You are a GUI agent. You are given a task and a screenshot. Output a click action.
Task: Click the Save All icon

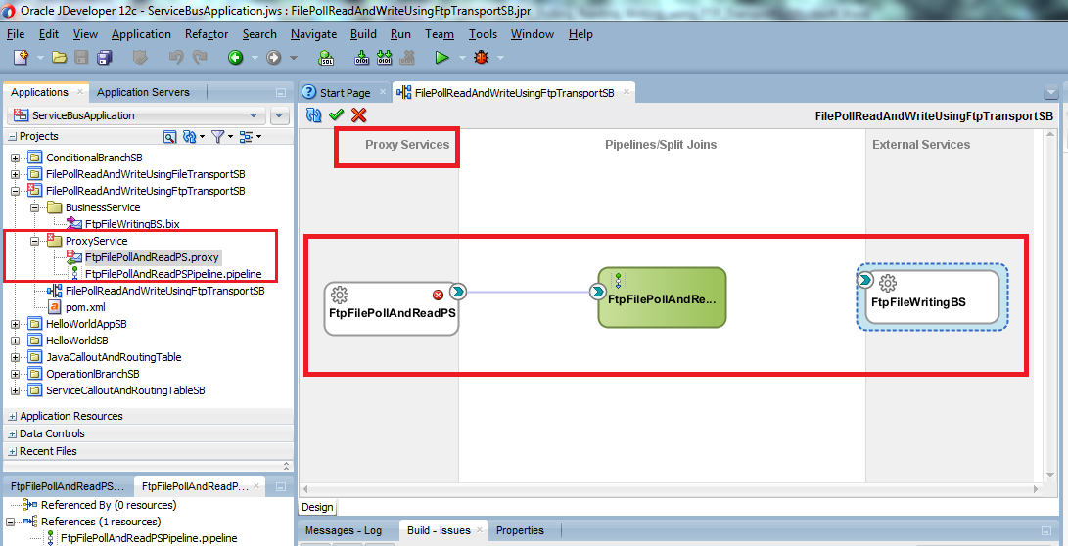point(104,58)
